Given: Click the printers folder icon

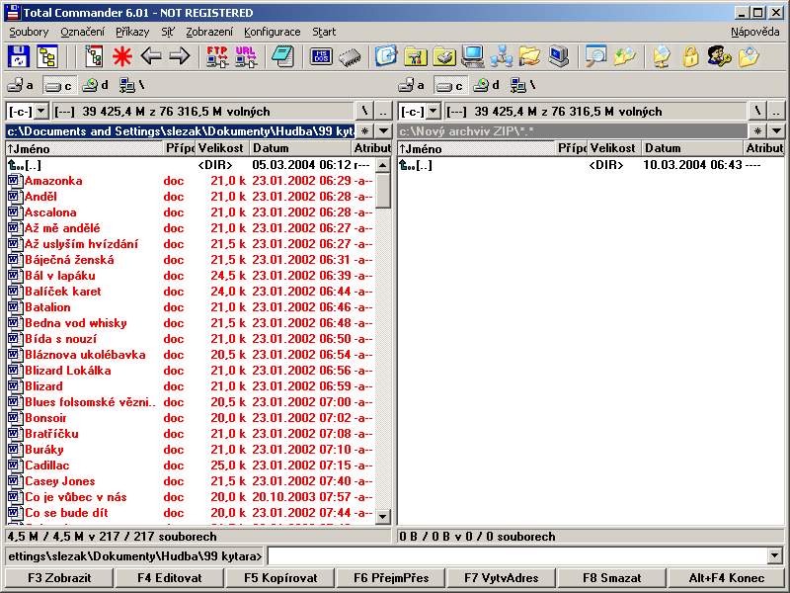Looking at the screenshot, I should click(444, 56).
